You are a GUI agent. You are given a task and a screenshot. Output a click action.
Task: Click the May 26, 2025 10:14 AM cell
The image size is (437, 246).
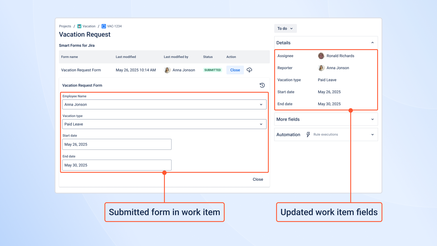[x=136, y=70]
